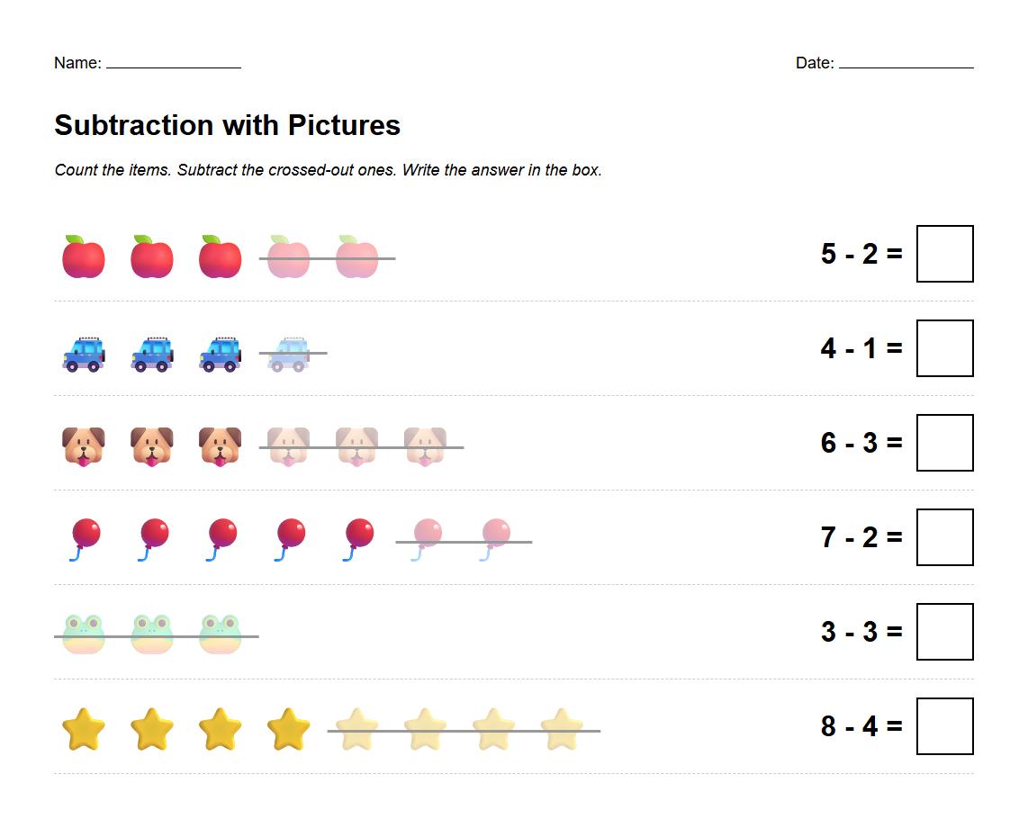1028x828 pixels.
Task: Click the crossed-out faded car
Action: [289, 353]
